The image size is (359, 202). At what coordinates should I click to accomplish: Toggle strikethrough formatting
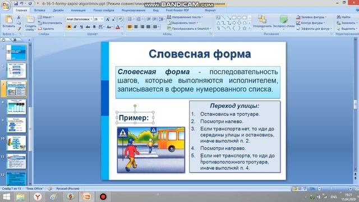tap(88, 27)
